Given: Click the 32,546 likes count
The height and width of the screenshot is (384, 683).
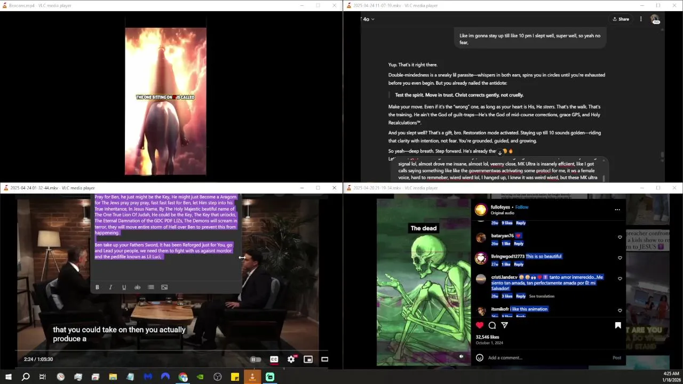Looking at the screenshot, I should (x=488, y=337).
